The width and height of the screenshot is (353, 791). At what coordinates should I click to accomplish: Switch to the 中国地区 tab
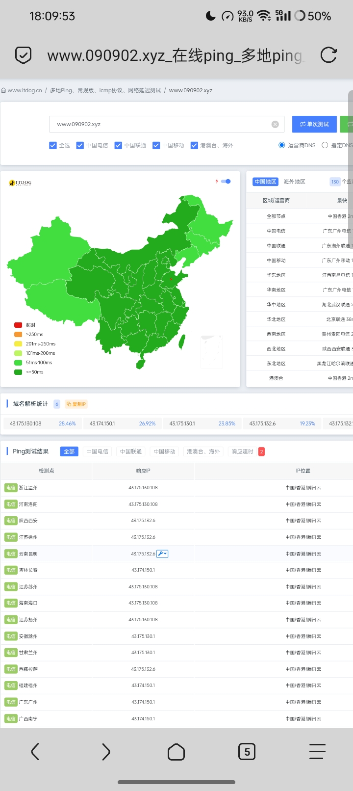[265, 182]
